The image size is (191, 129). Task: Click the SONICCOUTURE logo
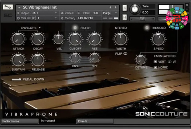click(x=161, y=114)
